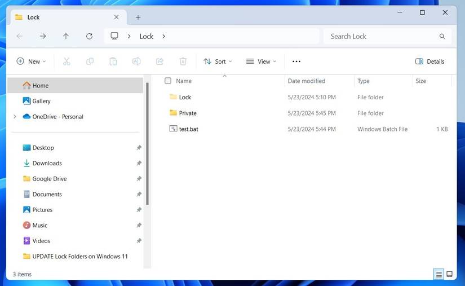The image size is (465, 286).
Task: Open the New dropdown menu
Action: click(x=31, y=61)
